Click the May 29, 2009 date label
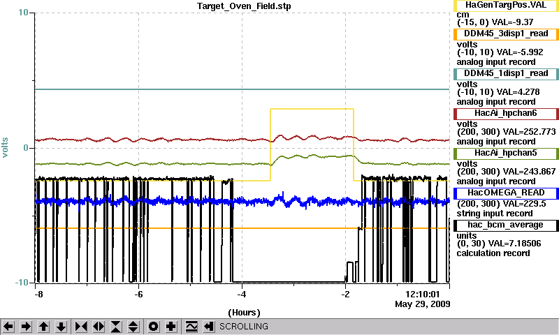The width and height of the screenshot is (559, 335). tap(423, 304)
